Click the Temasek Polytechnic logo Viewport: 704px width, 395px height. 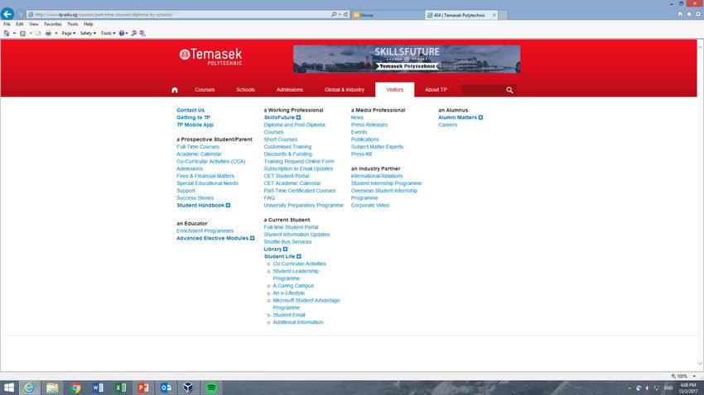tap(210, 57)
